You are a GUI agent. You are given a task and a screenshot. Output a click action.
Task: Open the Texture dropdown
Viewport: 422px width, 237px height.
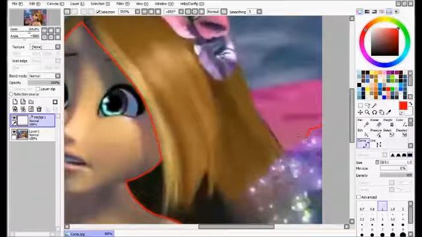(x=58, y=47)
